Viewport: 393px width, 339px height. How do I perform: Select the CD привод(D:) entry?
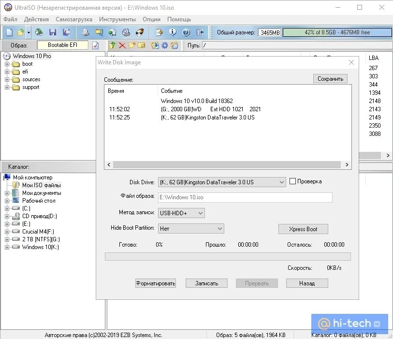pos(39,216)
